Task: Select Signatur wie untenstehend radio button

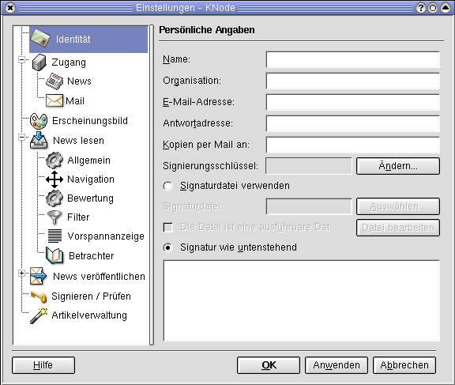Action: tap(168, 247)
